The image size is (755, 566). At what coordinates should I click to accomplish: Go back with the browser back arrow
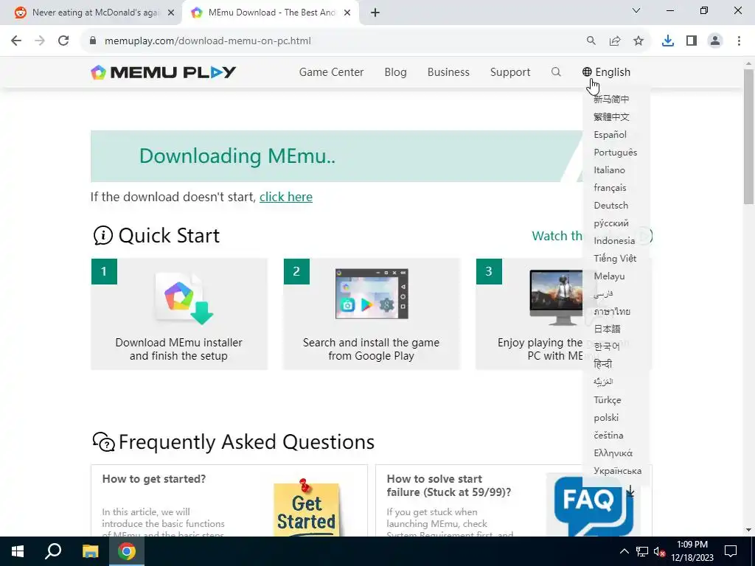[x=16, y=41]
